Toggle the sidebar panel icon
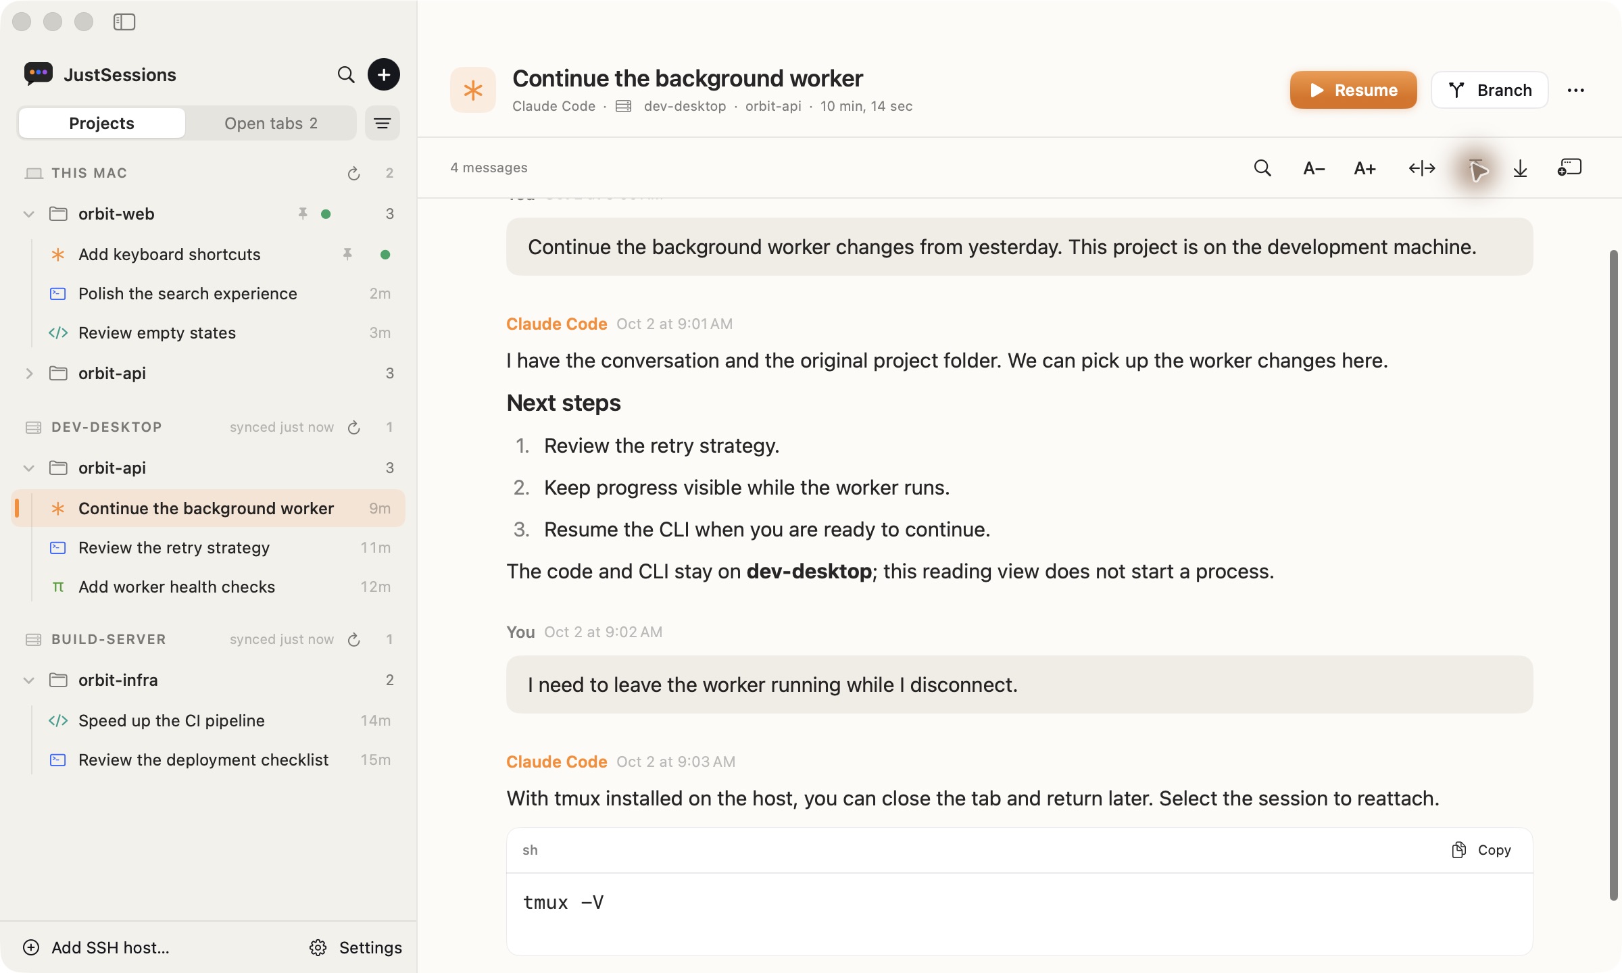1622x973 pixels. (124, 22)
